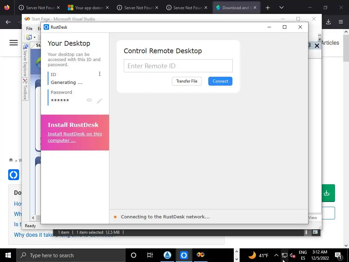This screenshot has height=262, width=349.
Task: Edit the password using the pencil icon
Action: (99, 101)
